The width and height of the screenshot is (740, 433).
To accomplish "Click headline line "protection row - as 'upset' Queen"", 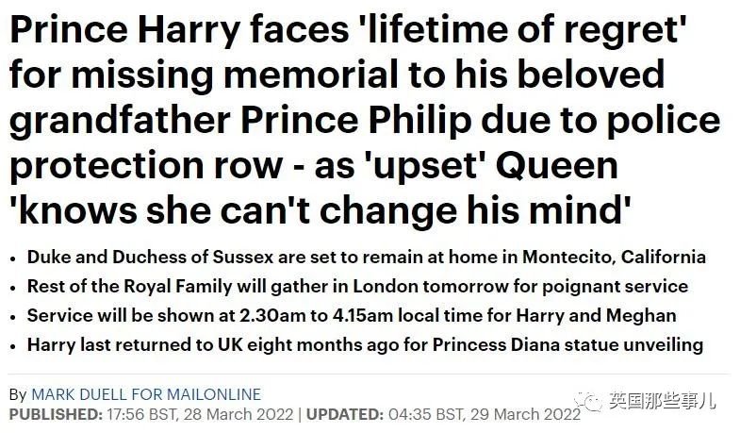I will [314, 165].
